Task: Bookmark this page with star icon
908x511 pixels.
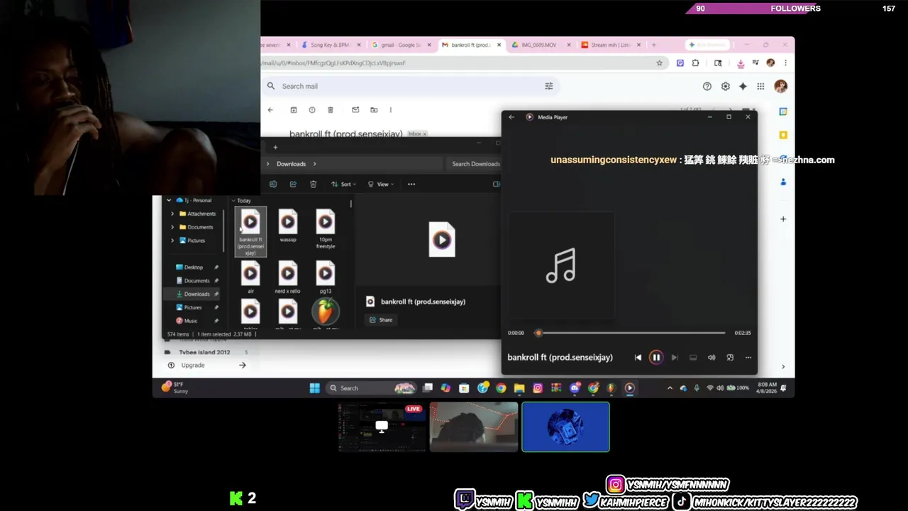Action: coord(659,63)
